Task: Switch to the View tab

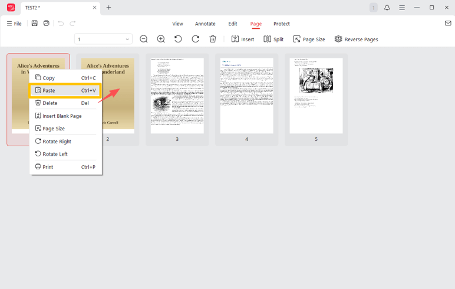Action: [x=177, y=24]
